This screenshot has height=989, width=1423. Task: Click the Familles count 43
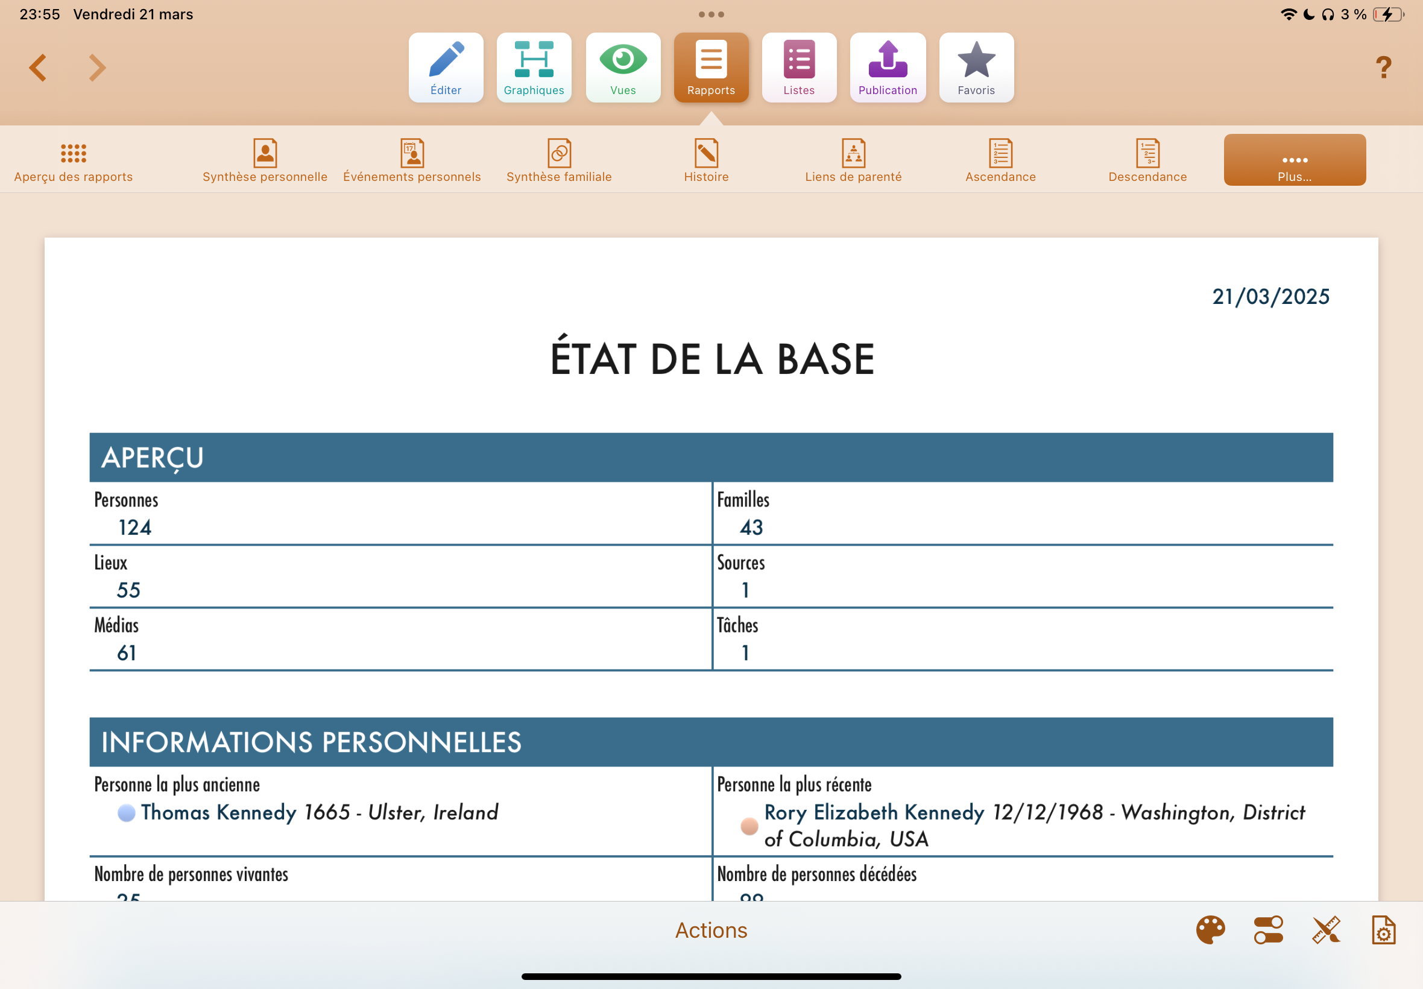pyautogui.click(x=751, y=527)
